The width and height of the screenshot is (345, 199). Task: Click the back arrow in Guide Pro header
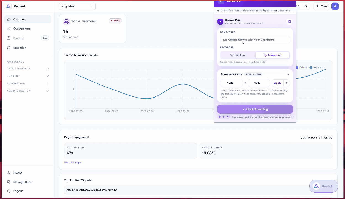pos(221,1)
